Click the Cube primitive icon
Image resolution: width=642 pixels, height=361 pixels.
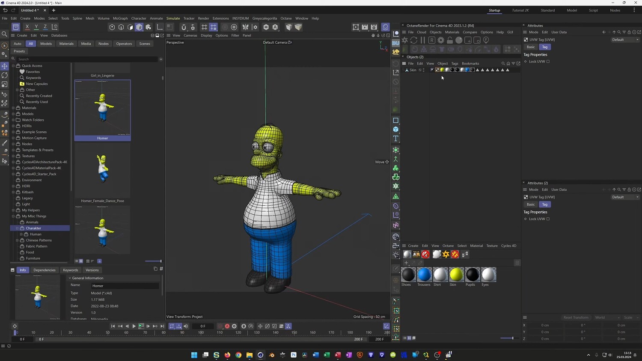coord(396,129)
